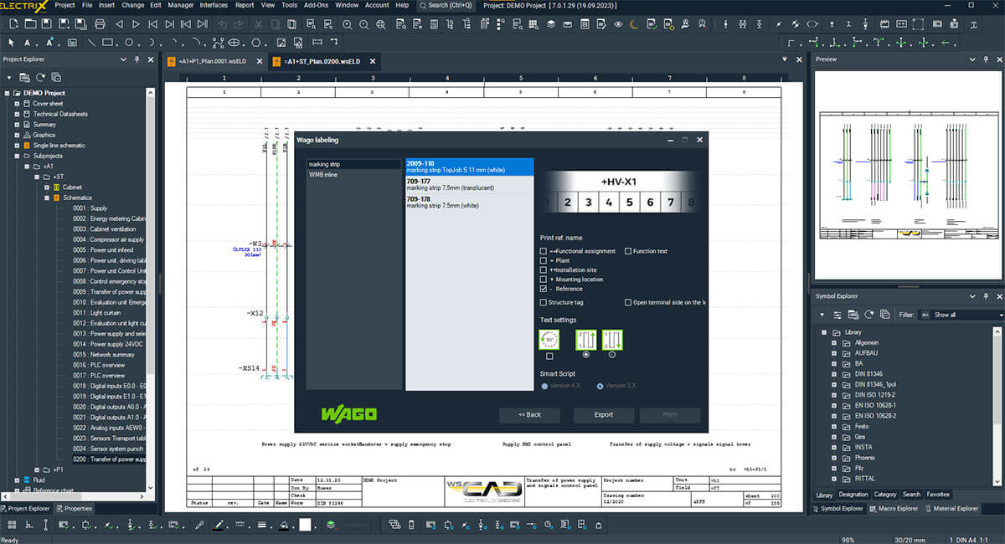This screenshot has height=544, width=1005.
Task: Select the rectangle drawing tool
Action: [108, 42]
